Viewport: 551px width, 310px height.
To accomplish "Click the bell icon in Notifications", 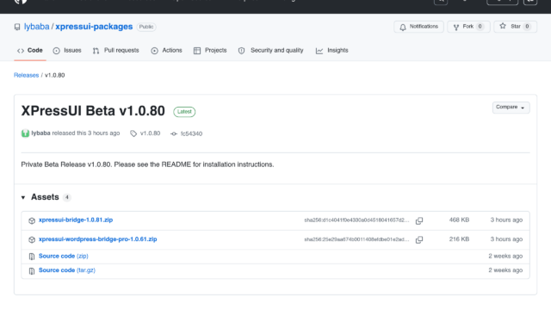I will tap(403, 27).
